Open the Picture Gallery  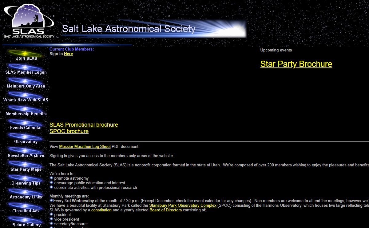pos(26,222)
